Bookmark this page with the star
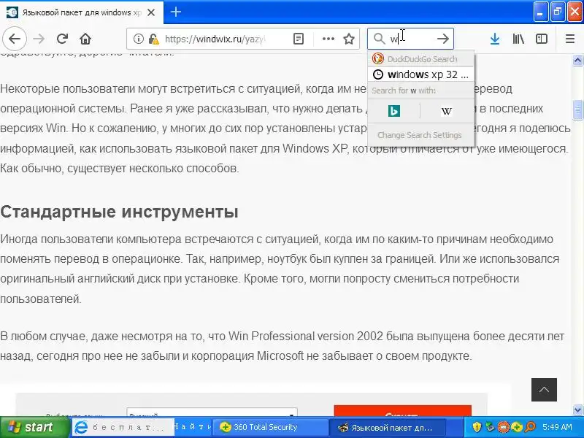Viewport: 584px width, 438px height. [x=349, y=39]
